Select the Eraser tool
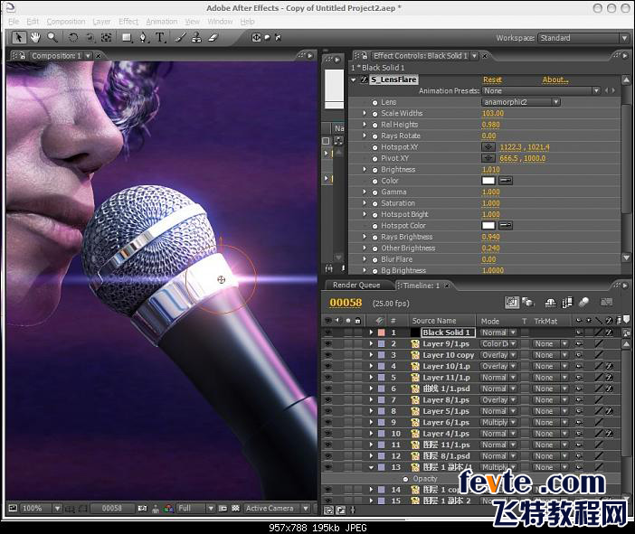 [213, 38]
